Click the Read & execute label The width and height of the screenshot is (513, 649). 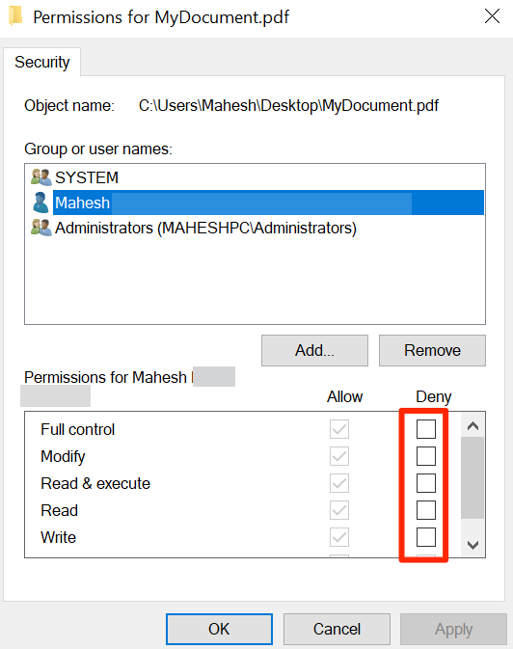point(95,483)
